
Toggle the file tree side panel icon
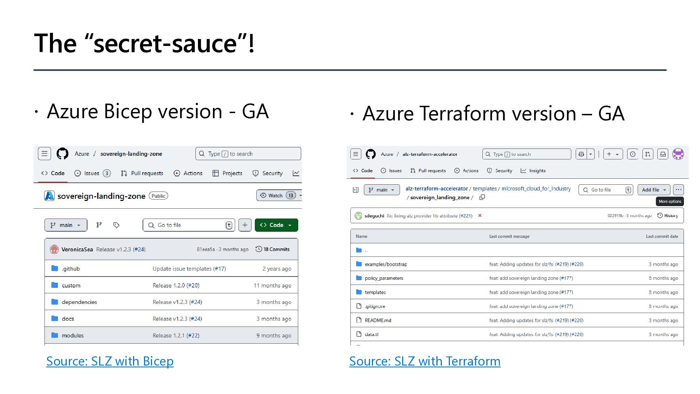[x=356, y=190]
